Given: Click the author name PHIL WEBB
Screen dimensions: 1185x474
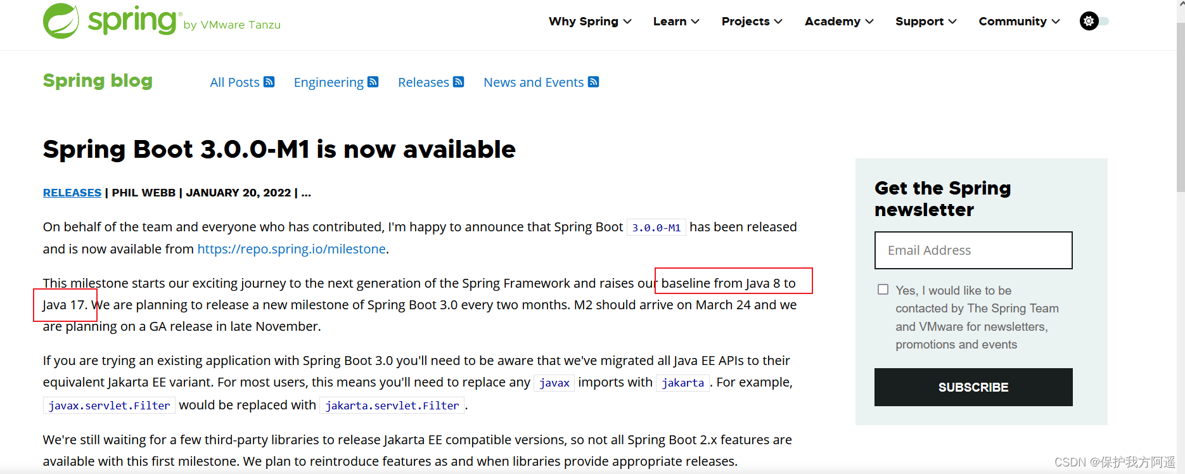Looking at the screenshot, I should 144,193.
